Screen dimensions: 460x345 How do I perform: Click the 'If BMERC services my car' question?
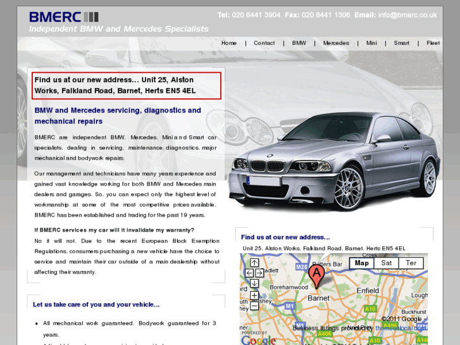coord(114,230)
